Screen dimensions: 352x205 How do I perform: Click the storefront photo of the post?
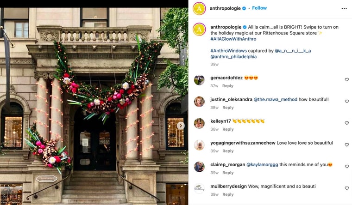tap(94, 106)
